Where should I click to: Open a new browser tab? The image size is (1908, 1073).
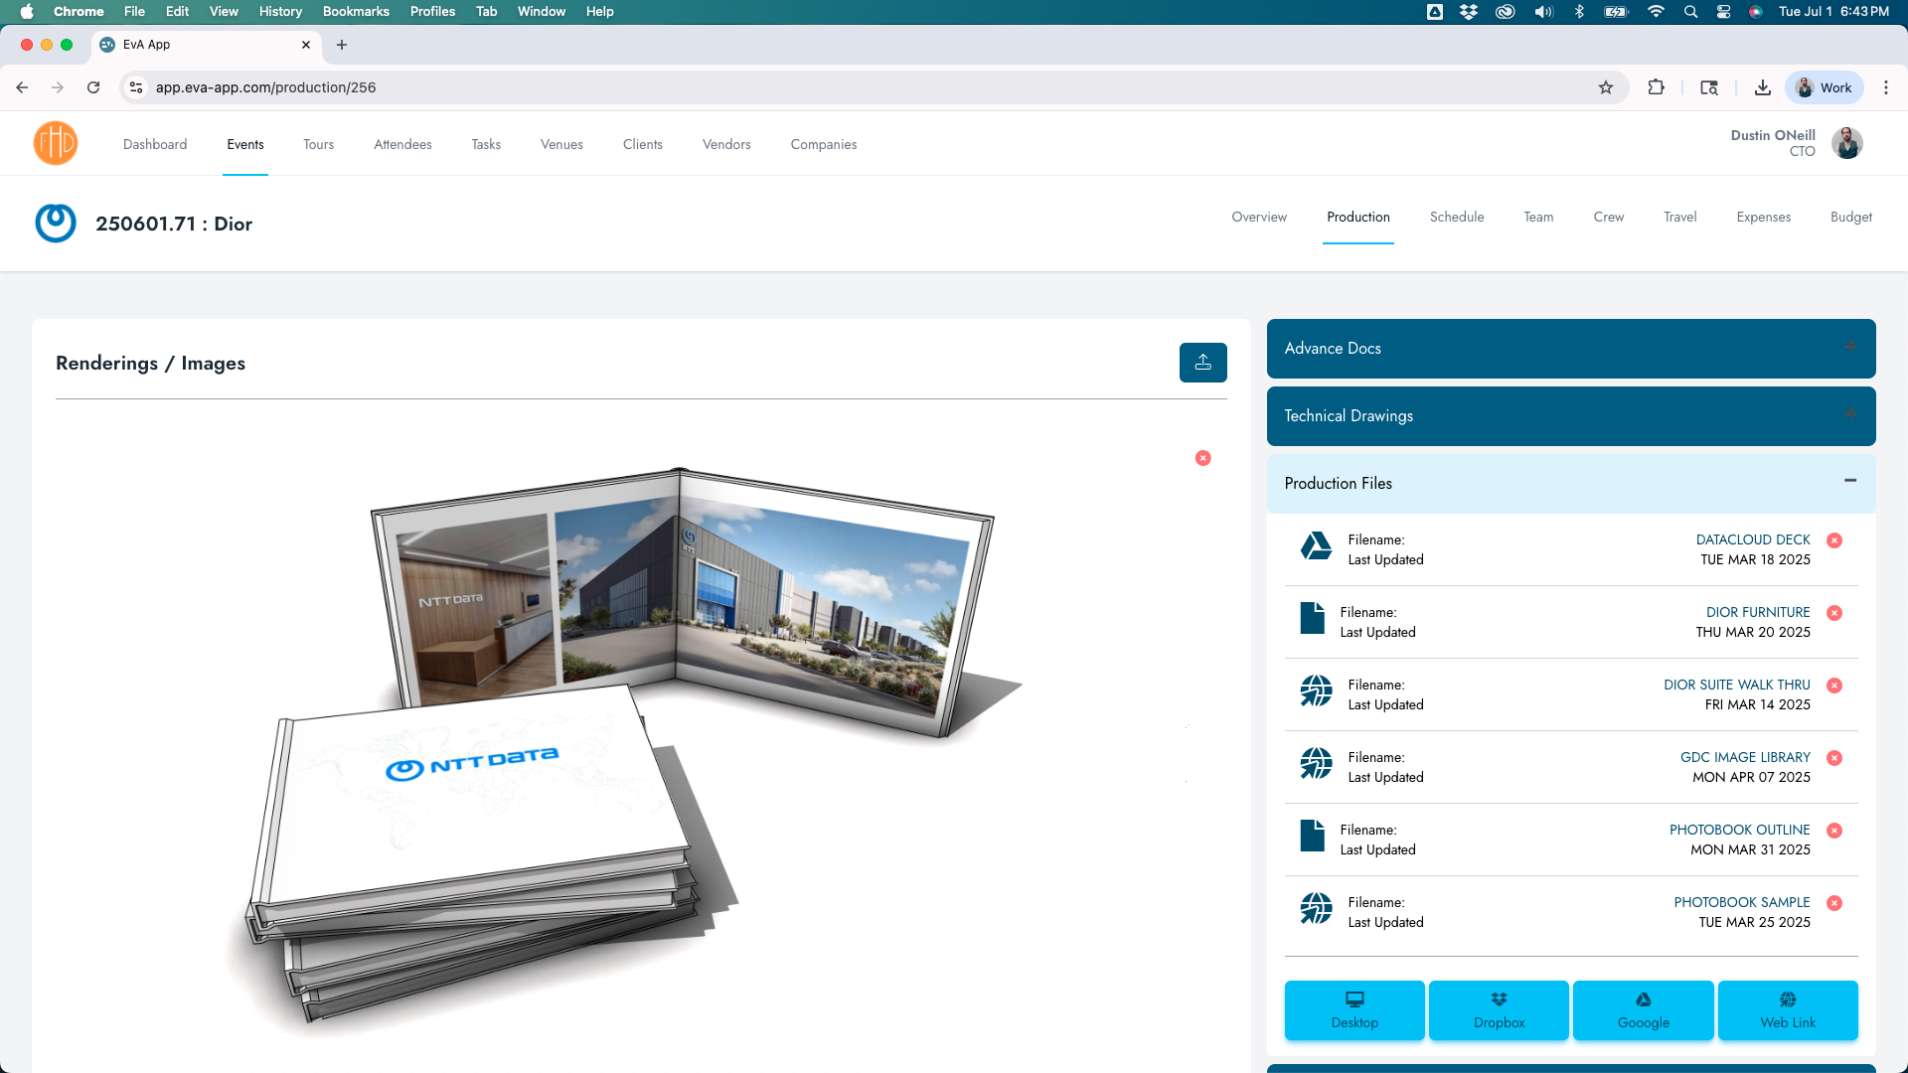[342, 45]
